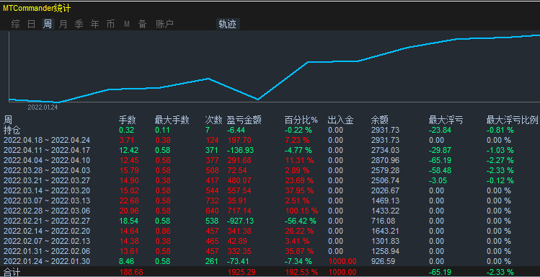Select week 2022.02.14 ~ 2022.02.20
This screenshot has height=277, width=540.
47,231
